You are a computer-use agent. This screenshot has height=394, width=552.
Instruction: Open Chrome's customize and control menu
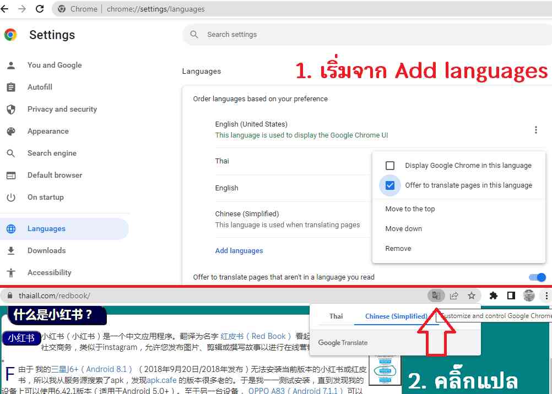click(x=547, y=295)
